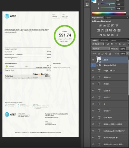The image size is (129, 148).
Task: Click collapsed panel icon beside color panel
Action: click(x=87, y=4)
